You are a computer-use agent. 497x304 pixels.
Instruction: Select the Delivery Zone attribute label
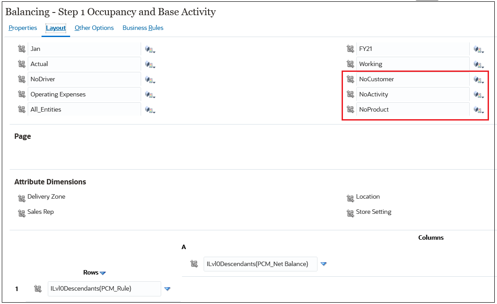tap(46, 196)
